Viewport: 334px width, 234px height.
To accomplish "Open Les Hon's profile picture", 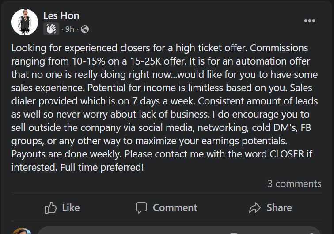I will (25, 22).
